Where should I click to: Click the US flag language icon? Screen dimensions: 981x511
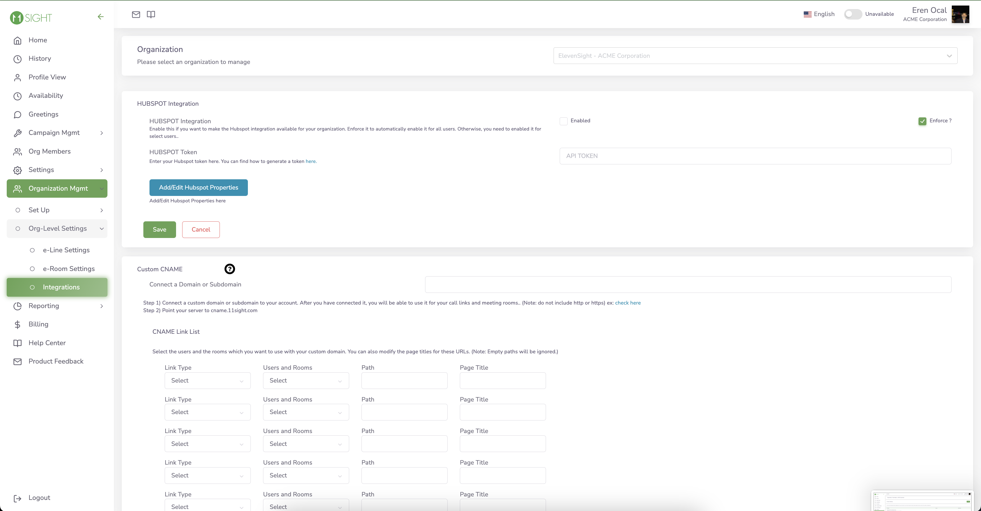tap(807, 14)
